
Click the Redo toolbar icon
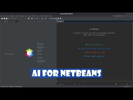[15, 19]
